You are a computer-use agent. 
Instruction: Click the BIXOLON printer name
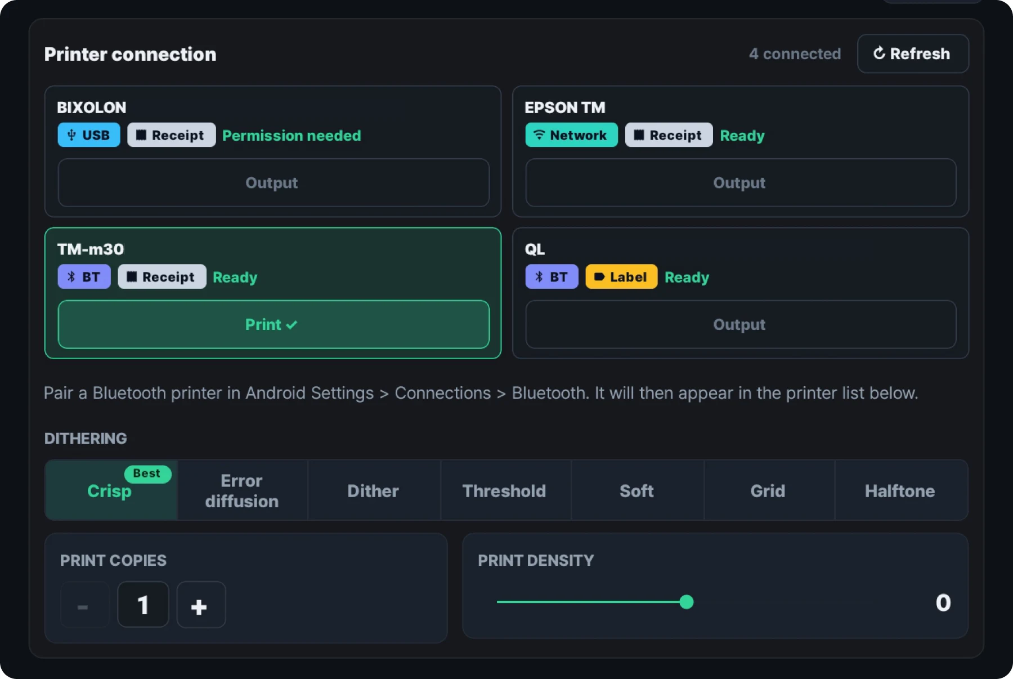click(x=92, y=107)
